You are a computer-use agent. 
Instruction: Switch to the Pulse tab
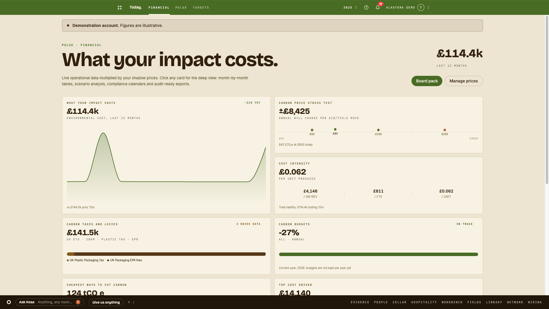coord(181,8)
